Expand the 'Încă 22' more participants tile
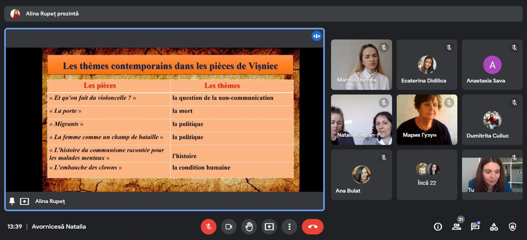The width and height of the screenshot is (527, 240). (427, 175)
